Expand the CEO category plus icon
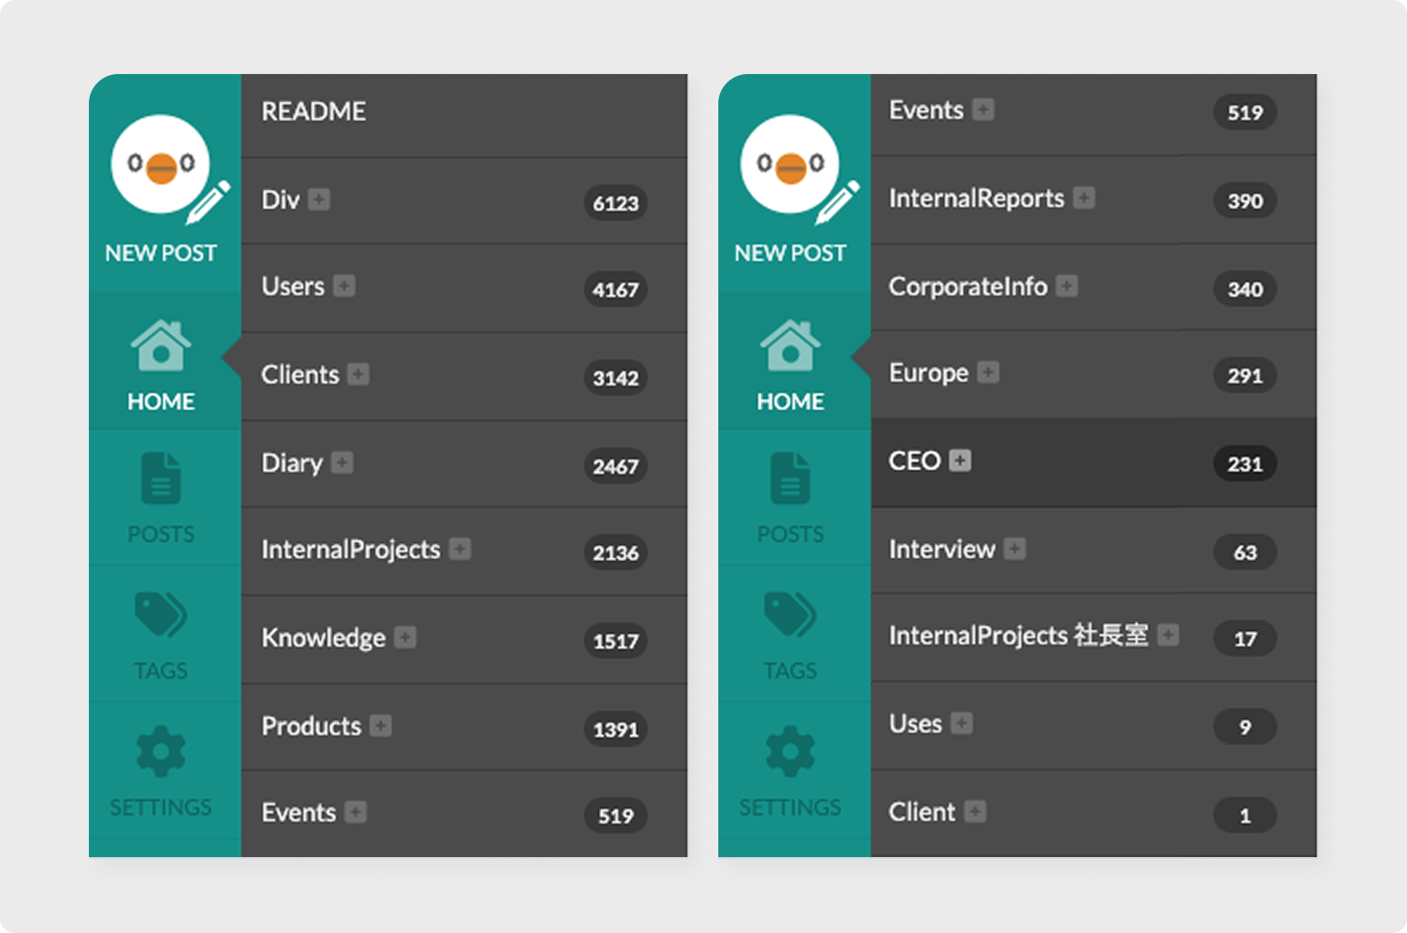Screen dimensions: 1407x933 [x=961, y=461]
